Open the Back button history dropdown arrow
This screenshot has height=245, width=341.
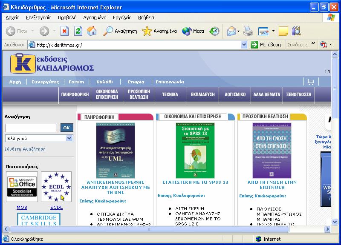tap(32, 31)
